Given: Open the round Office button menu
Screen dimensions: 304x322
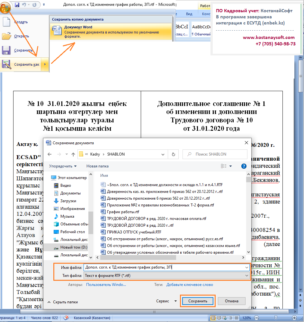Looking at the screenshot, I should tap(5, 8).
